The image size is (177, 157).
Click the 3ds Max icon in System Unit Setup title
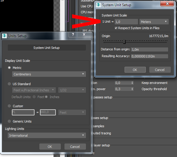coord(98,5)
